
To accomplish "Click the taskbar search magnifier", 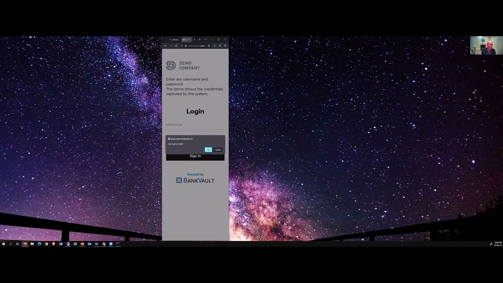I will [x=11, y=244].
